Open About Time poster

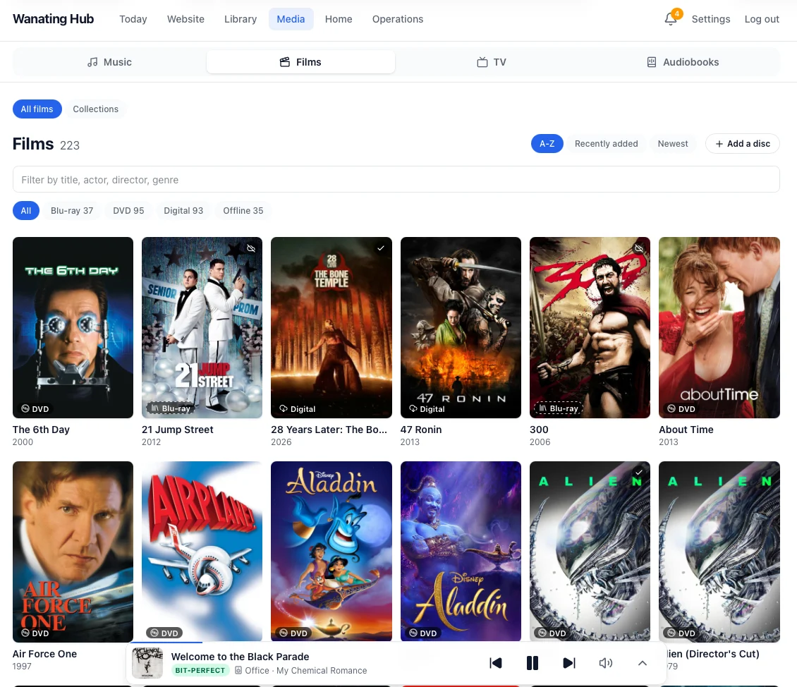[719, 327]
